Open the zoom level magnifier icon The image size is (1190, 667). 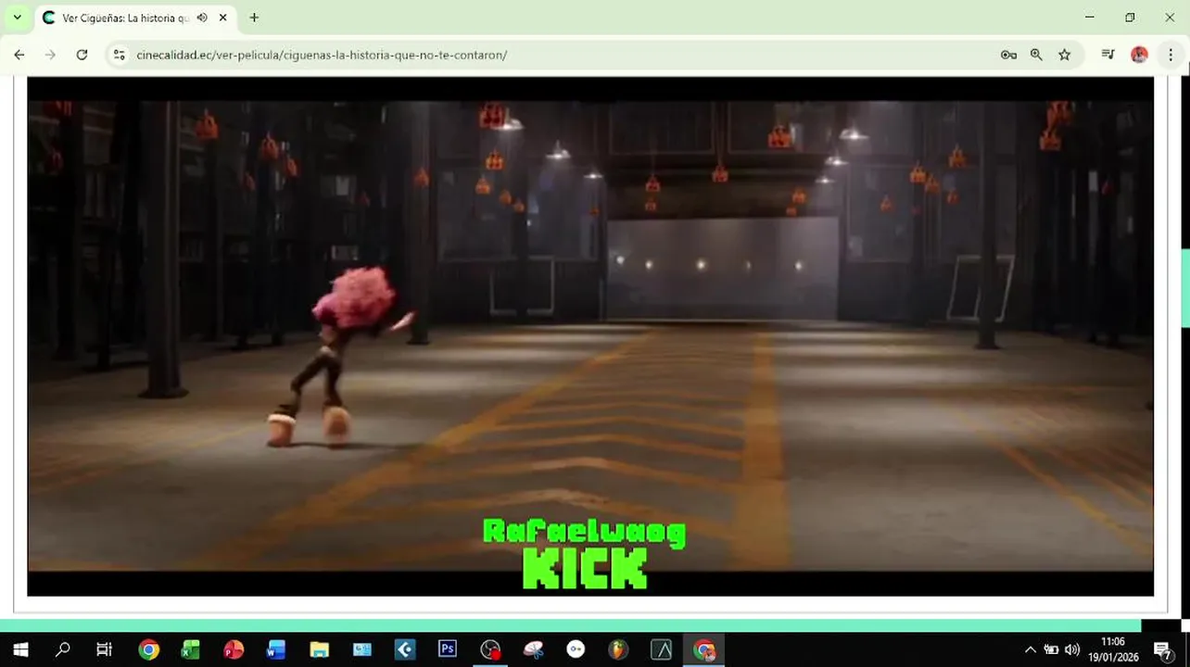pyautogui.click(x=1036, y=55)
